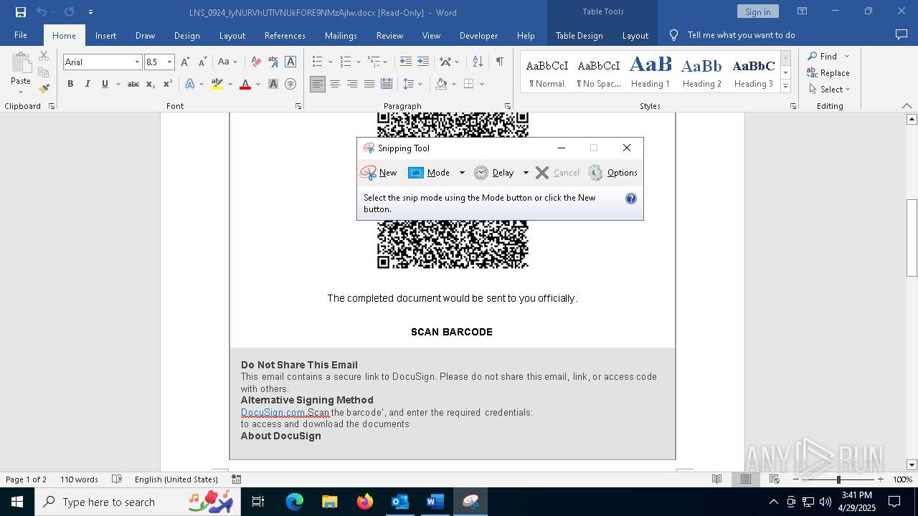
Task: Toggle Bold formatting
Action: click(70, 84)
